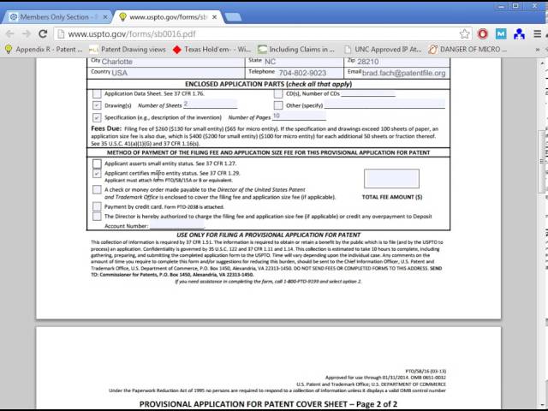This screenshot has height=411, width=548.
Task: Show more bookmarks with the chevron
Action: point(538,50)
